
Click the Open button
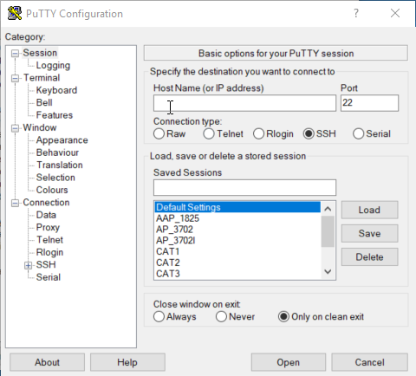point(289,362)
